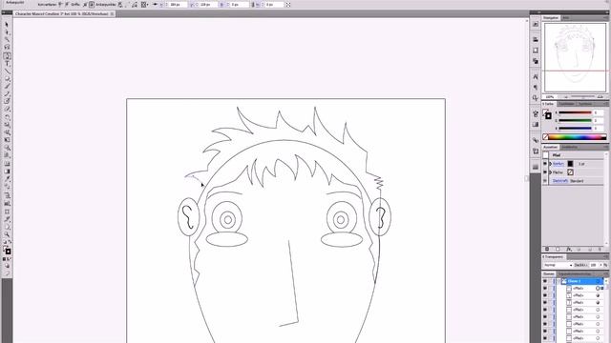Click the X coordinate input field
This screenshot has width=611, height=343.
[177, 4]
